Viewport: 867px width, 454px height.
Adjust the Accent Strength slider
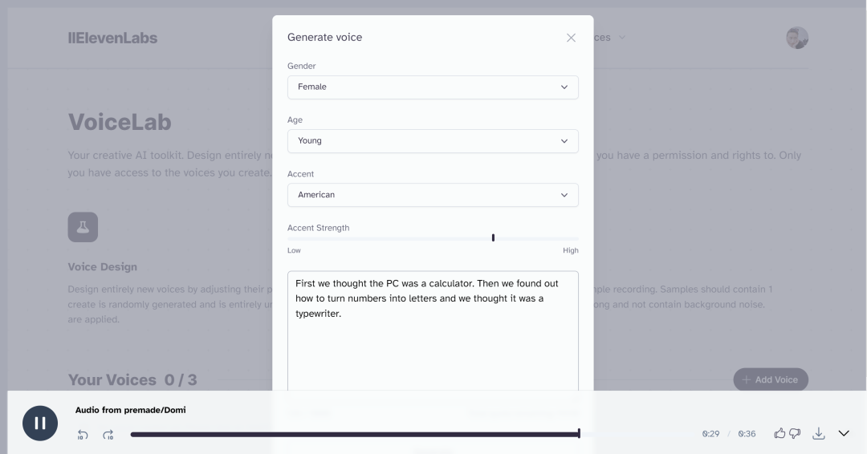(493, 237)
